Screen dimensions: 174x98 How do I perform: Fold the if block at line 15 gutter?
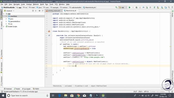click(52, 44)
